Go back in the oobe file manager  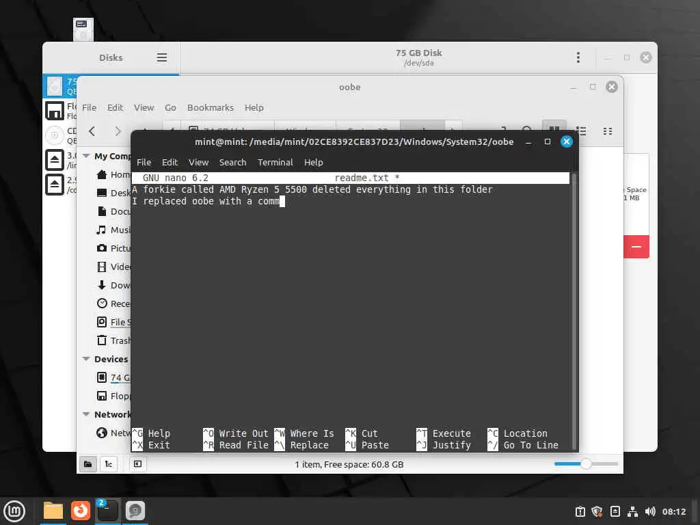tap(92, 131)
